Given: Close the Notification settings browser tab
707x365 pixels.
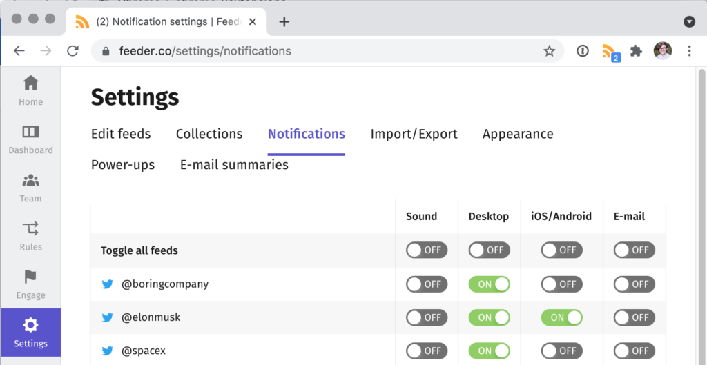Looking at the screenshot, I should click(253, 21).
